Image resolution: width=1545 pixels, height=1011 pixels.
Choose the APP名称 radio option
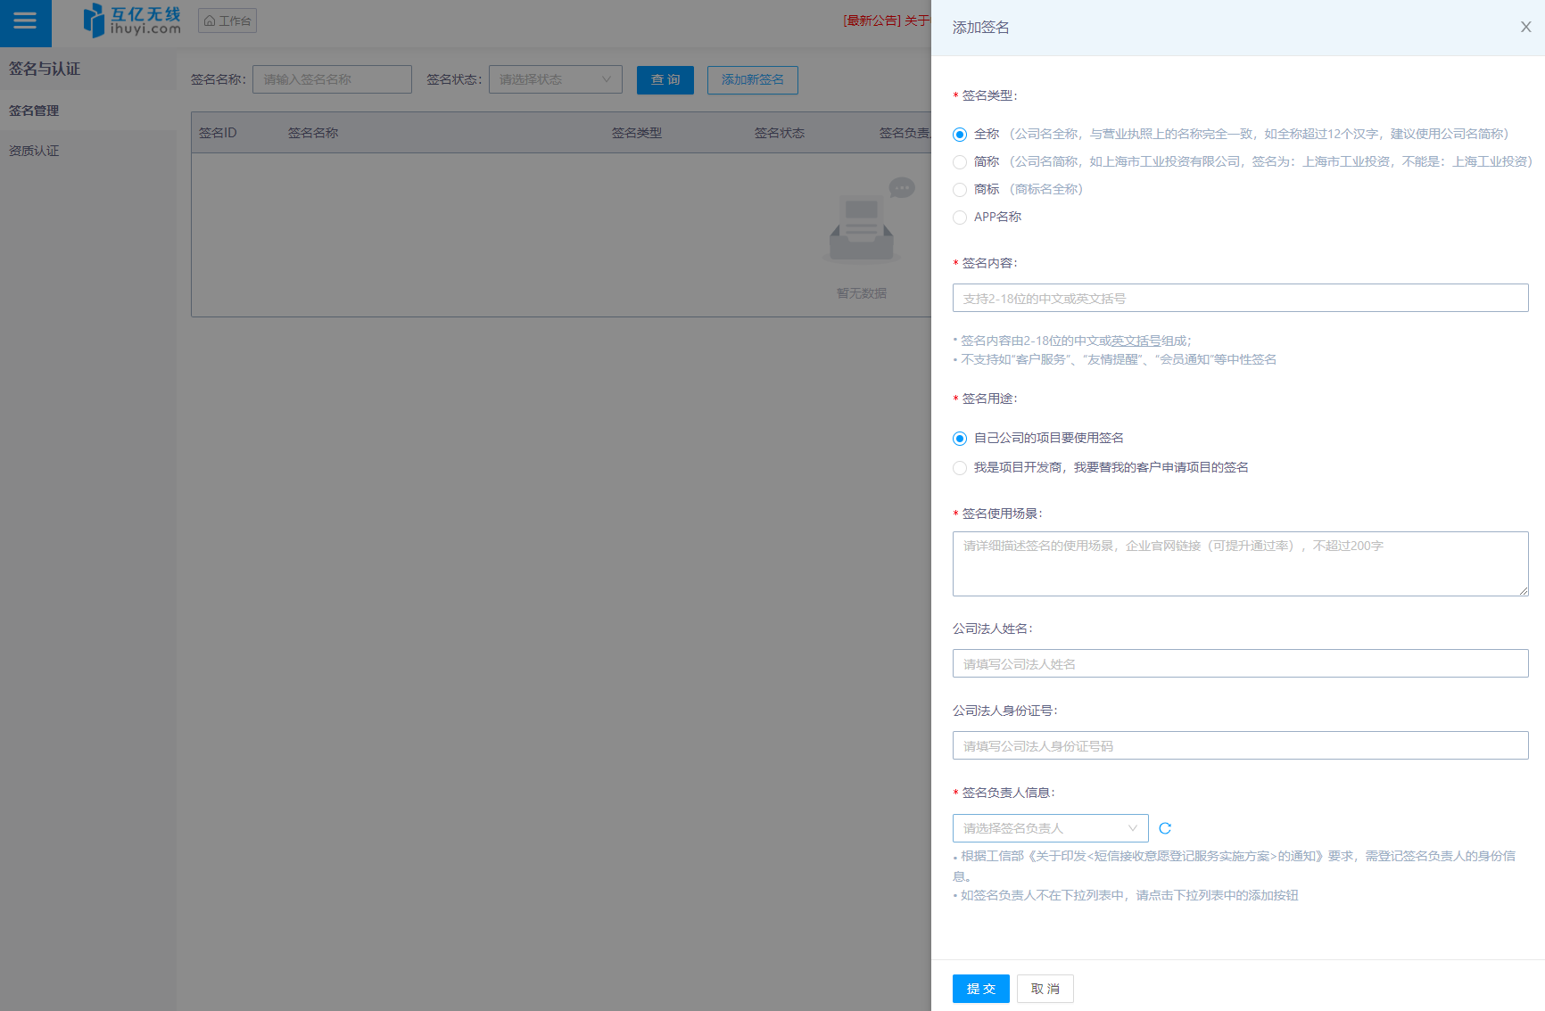point(960,218)
